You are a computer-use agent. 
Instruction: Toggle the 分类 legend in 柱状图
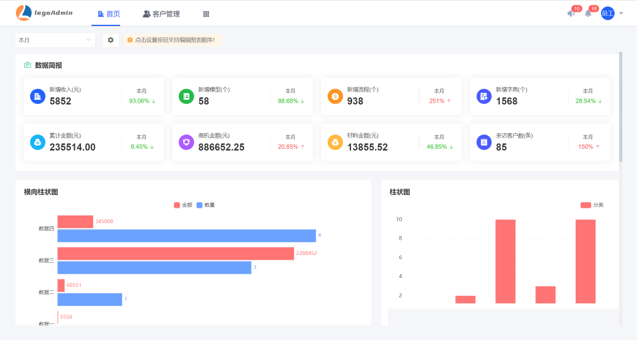[x=592, y=205]
